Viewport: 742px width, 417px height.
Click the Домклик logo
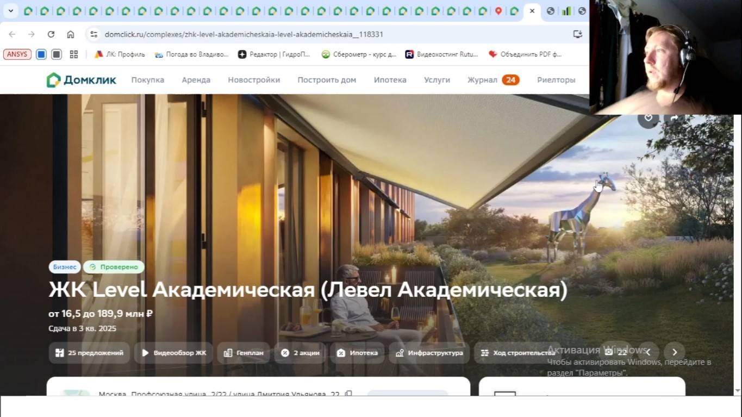tap(82, 80)
